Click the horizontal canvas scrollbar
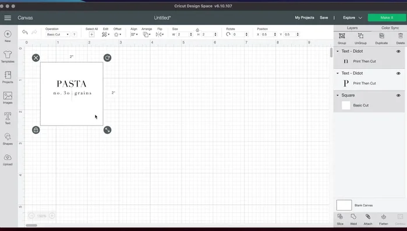The width and height of the screenshot is (407, 231). [x=31, y=225]
